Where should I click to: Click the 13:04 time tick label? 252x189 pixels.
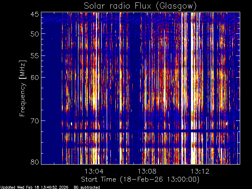click(x=94, y=171)
